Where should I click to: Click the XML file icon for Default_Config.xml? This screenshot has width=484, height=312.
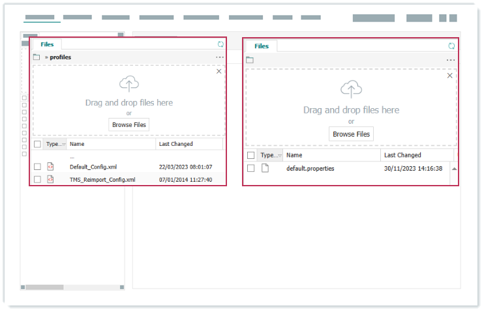[50, 167]
